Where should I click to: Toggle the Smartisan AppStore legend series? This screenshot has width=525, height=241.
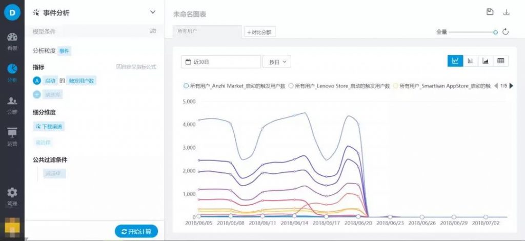[x=442, y=86]
